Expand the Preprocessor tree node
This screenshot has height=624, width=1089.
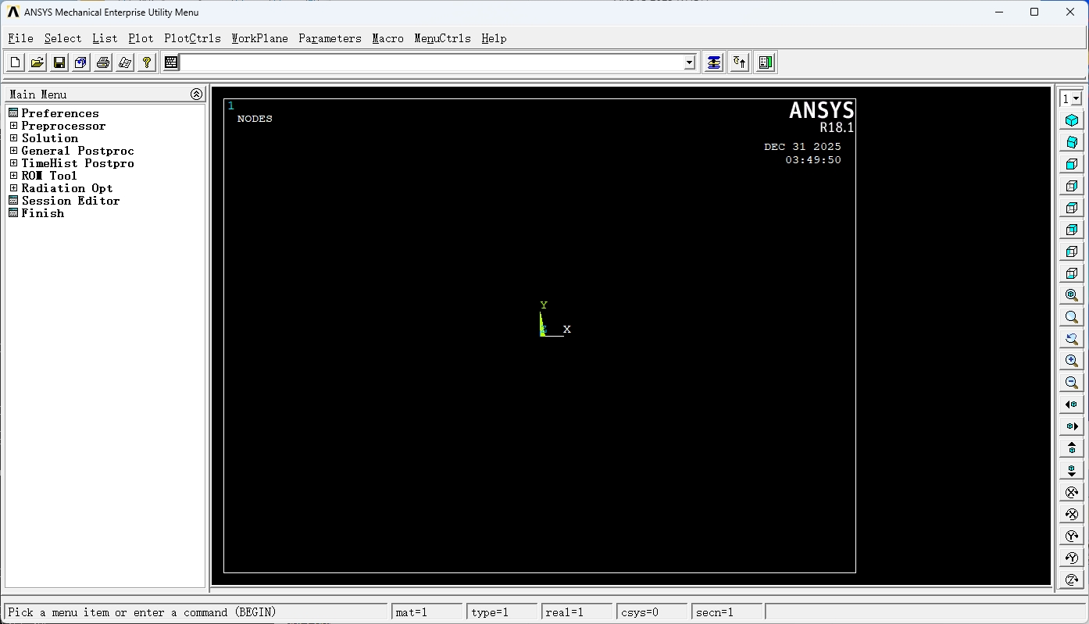13,126
